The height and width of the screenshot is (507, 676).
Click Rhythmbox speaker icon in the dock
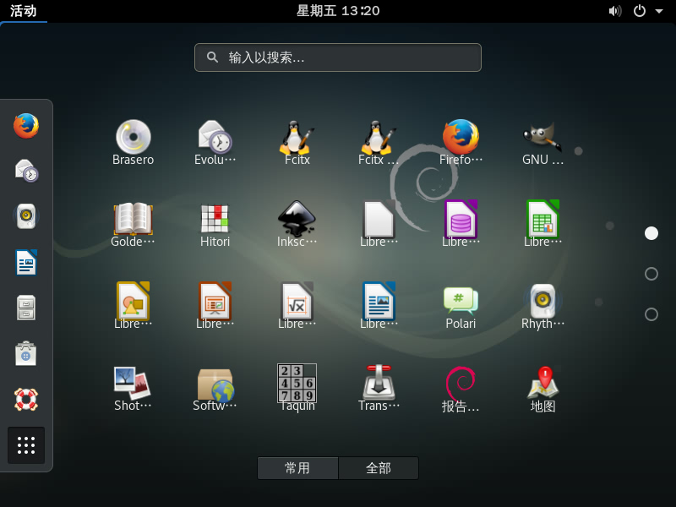tap(26, 216)
